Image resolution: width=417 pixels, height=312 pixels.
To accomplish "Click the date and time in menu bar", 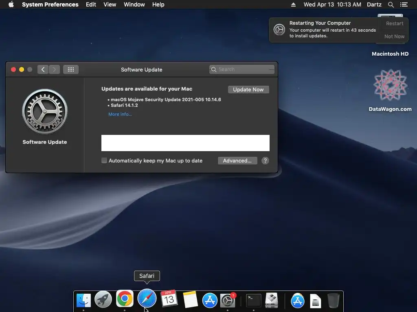I will coord(332,4).
